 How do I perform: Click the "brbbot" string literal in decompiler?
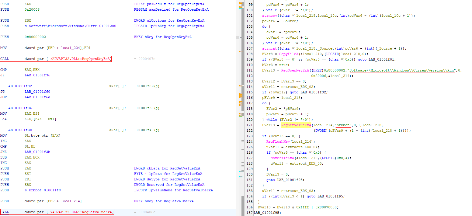tap(343, 125)
